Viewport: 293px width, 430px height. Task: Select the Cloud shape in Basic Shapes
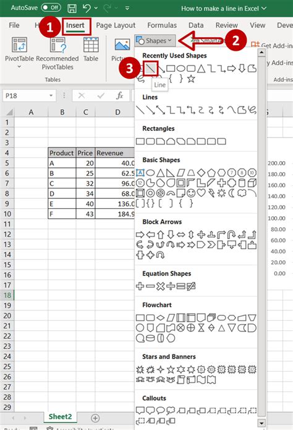(242, 193)
